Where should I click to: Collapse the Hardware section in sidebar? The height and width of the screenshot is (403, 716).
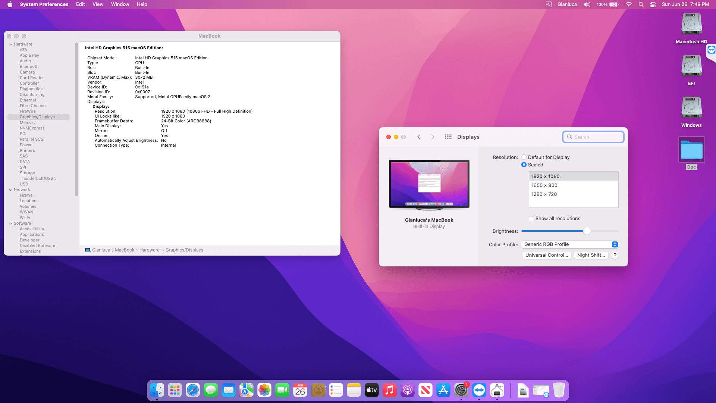click(x=11, y=44)
